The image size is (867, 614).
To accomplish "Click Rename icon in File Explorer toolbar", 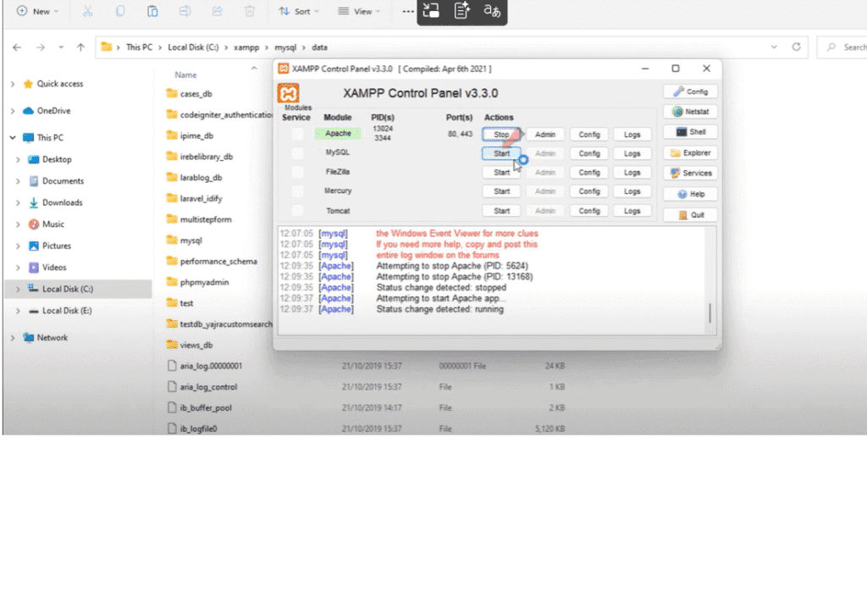I will (185, 11).
